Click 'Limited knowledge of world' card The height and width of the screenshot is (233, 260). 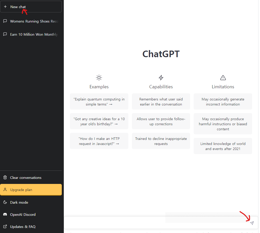pos(223,146)
